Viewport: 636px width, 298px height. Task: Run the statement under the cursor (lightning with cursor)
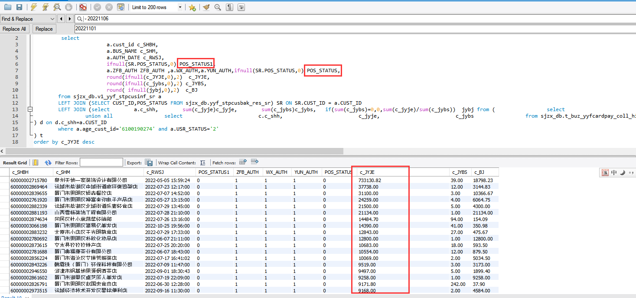pos(46,7)
